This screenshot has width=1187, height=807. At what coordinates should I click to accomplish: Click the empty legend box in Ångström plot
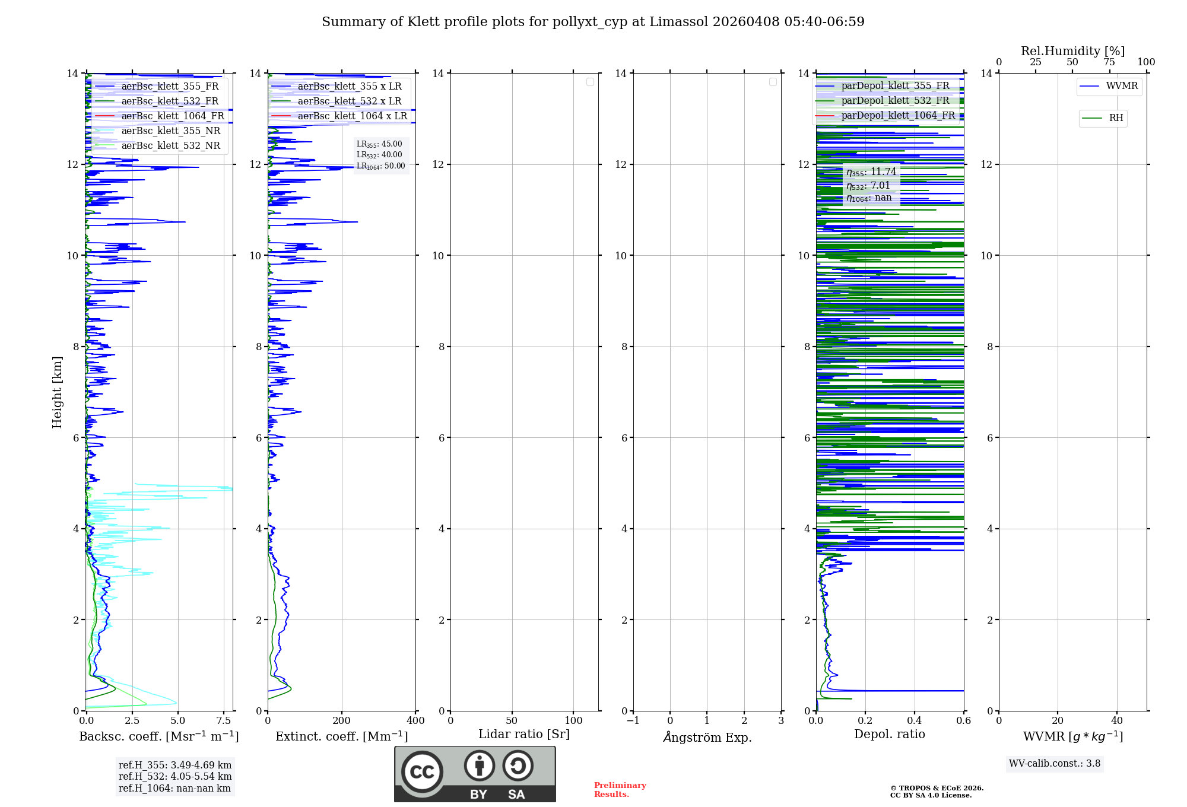point(773,82)
